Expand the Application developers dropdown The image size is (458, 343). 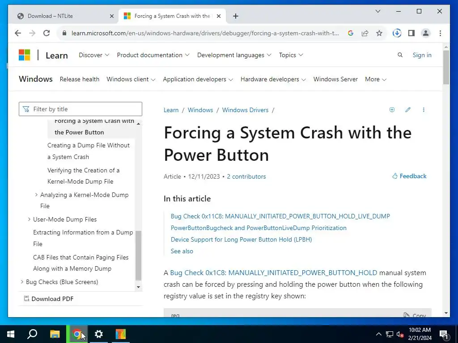(198, 79)
